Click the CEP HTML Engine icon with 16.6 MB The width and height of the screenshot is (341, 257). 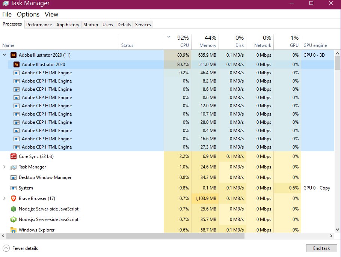click(x=16, y=139)
